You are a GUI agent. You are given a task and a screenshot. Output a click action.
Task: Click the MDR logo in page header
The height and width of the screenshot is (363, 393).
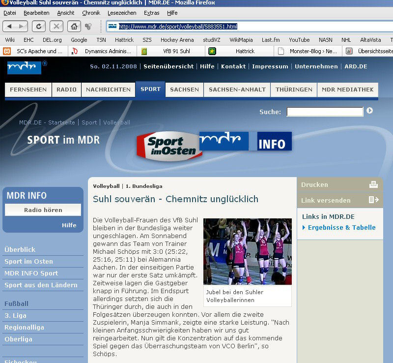(24, 67)
